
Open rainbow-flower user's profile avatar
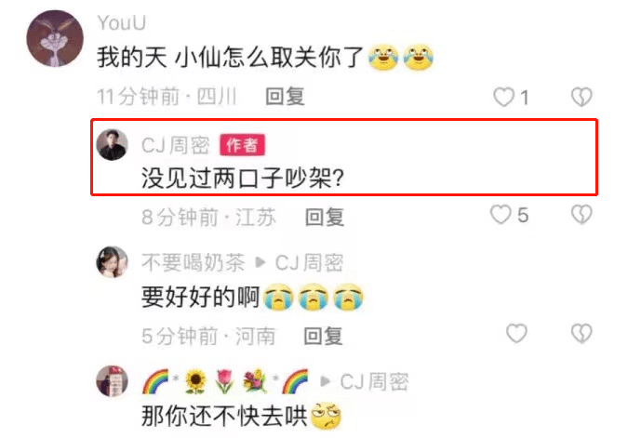coord(112,381)
